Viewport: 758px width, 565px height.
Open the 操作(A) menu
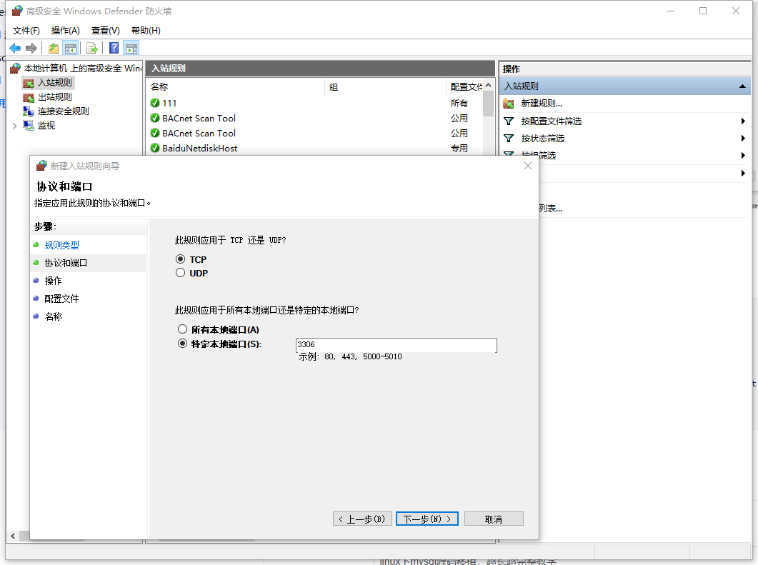65,31
